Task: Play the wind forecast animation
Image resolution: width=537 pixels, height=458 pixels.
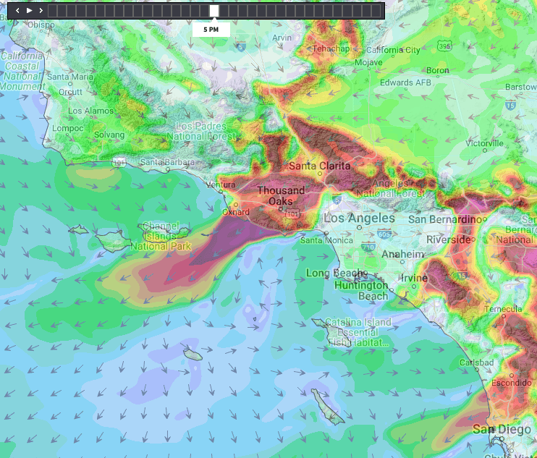Action: coord(29,11)
